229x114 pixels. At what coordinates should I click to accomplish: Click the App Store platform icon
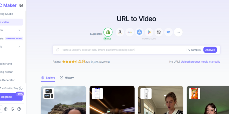pos(139,32)
